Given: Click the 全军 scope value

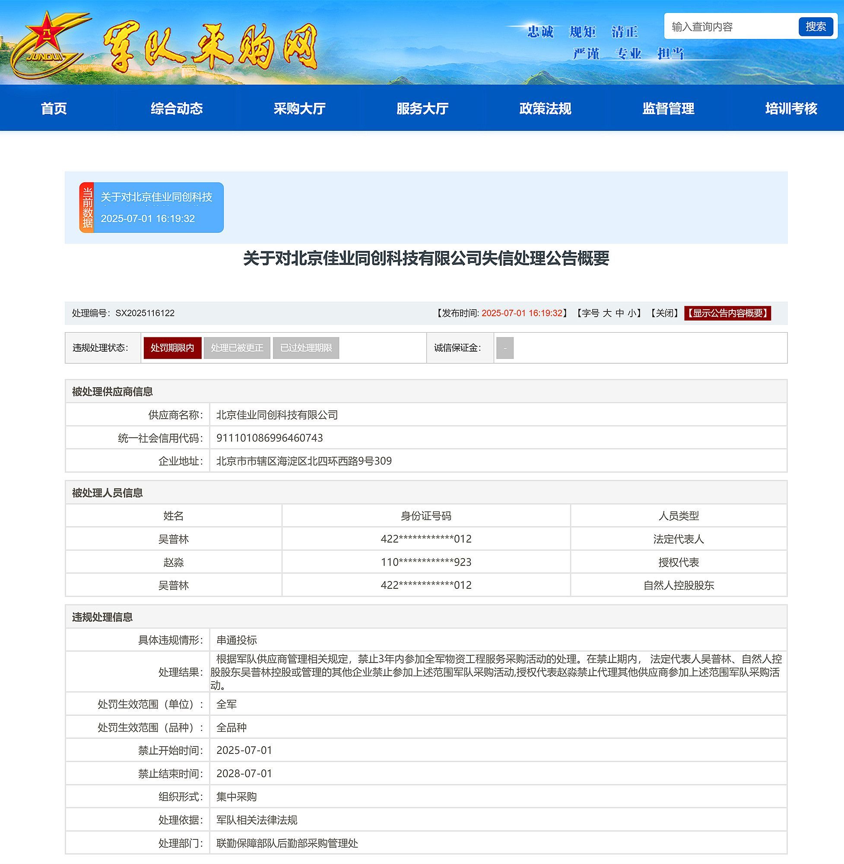Looking at the screenshot, I should coord(226,704).
